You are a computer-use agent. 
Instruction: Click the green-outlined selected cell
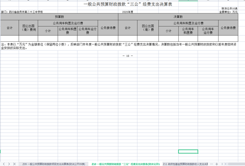(x=188, y=152)
